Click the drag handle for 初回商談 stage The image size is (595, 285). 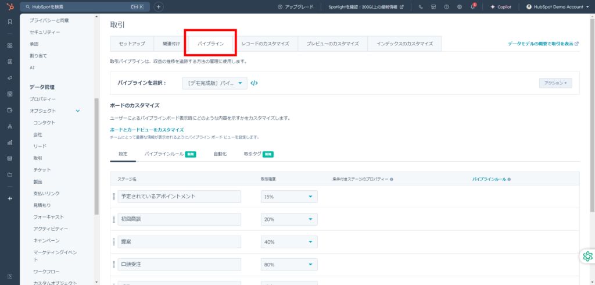pyautogui.click(x=113, y=219)
